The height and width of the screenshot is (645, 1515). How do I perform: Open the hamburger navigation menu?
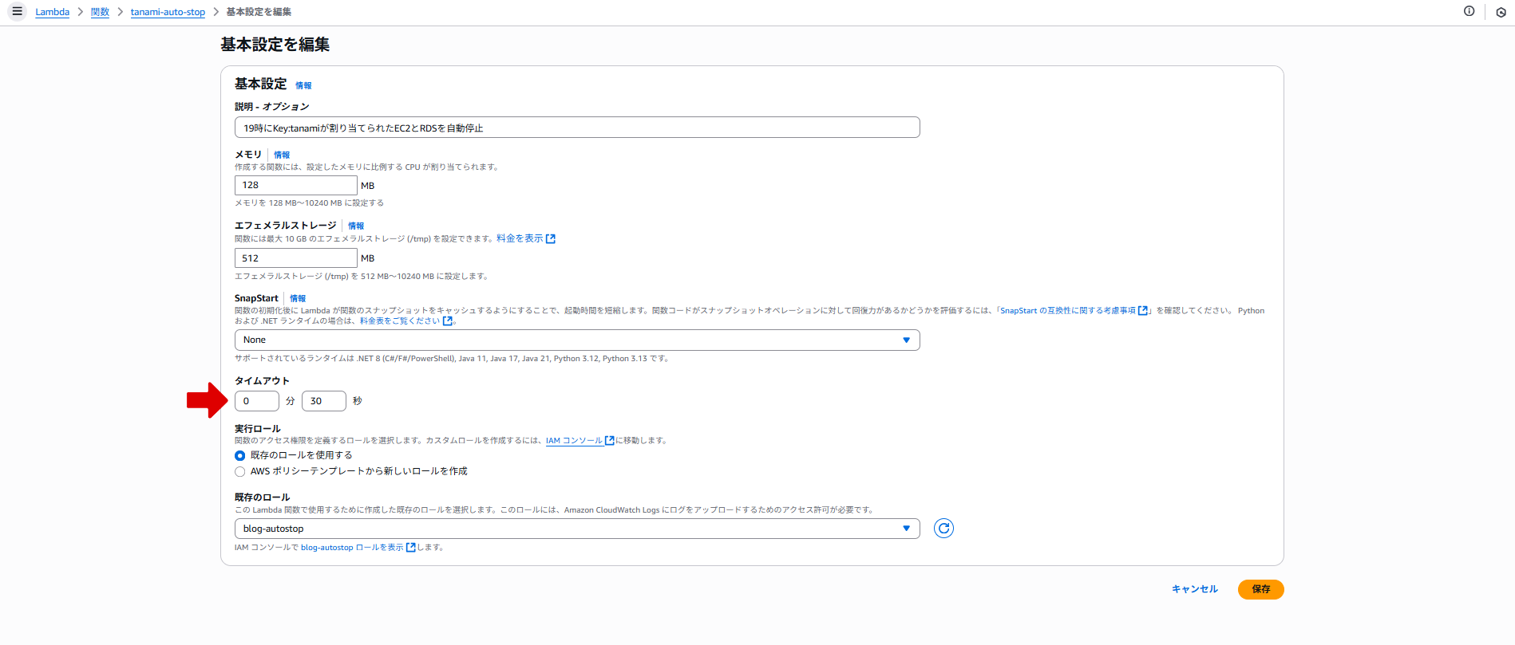click(x=17, y=12)
